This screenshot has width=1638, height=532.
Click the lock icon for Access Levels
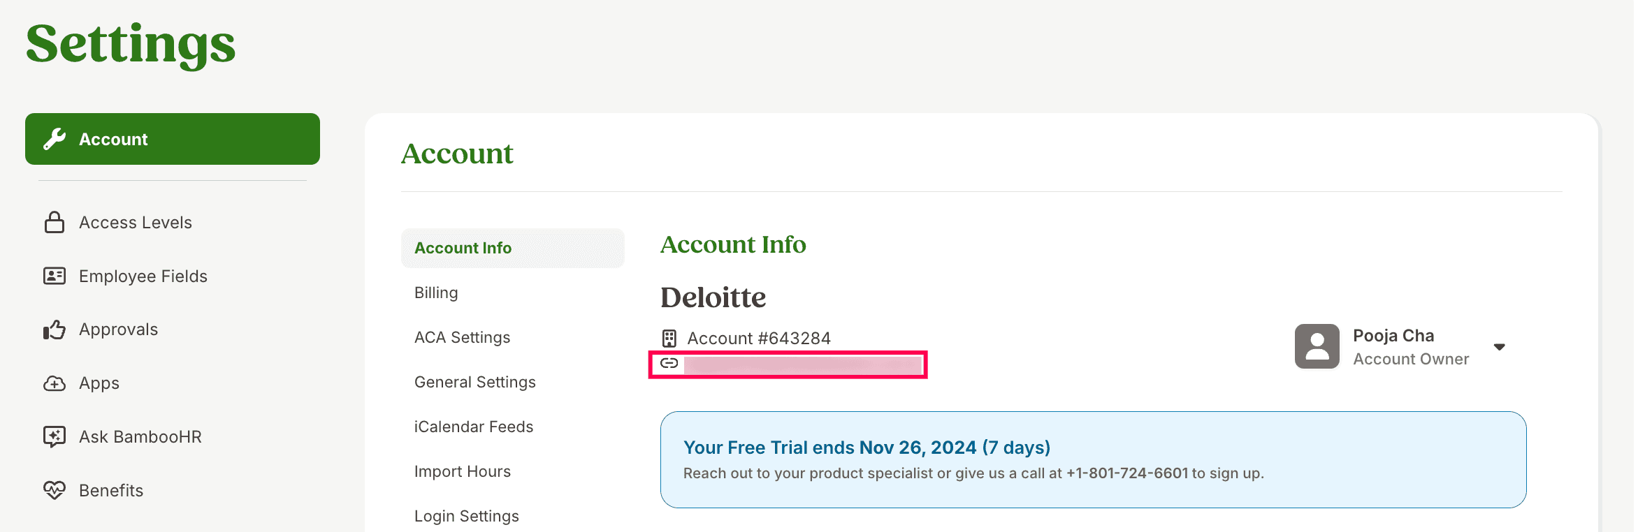coord(55,222)
